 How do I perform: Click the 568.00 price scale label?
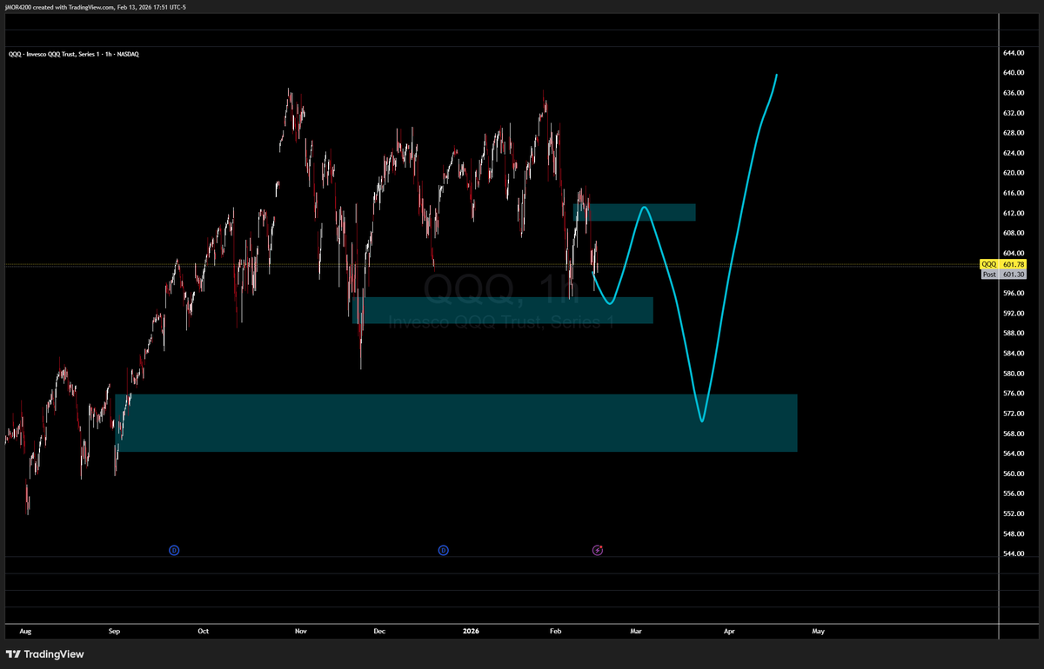pyautogui.click(x=1014, y=434)
